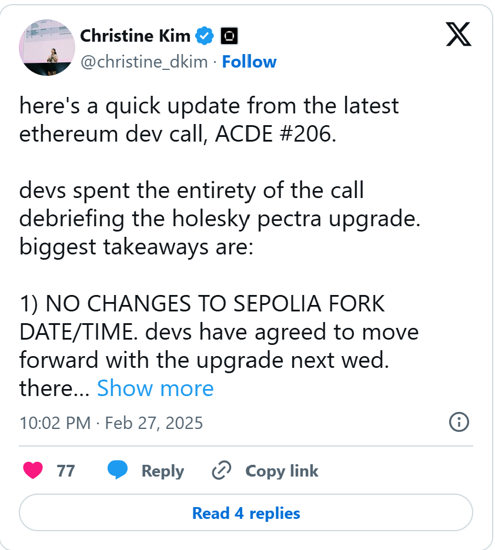
Task: Click the 77 likes count
Action: point(66,470)
